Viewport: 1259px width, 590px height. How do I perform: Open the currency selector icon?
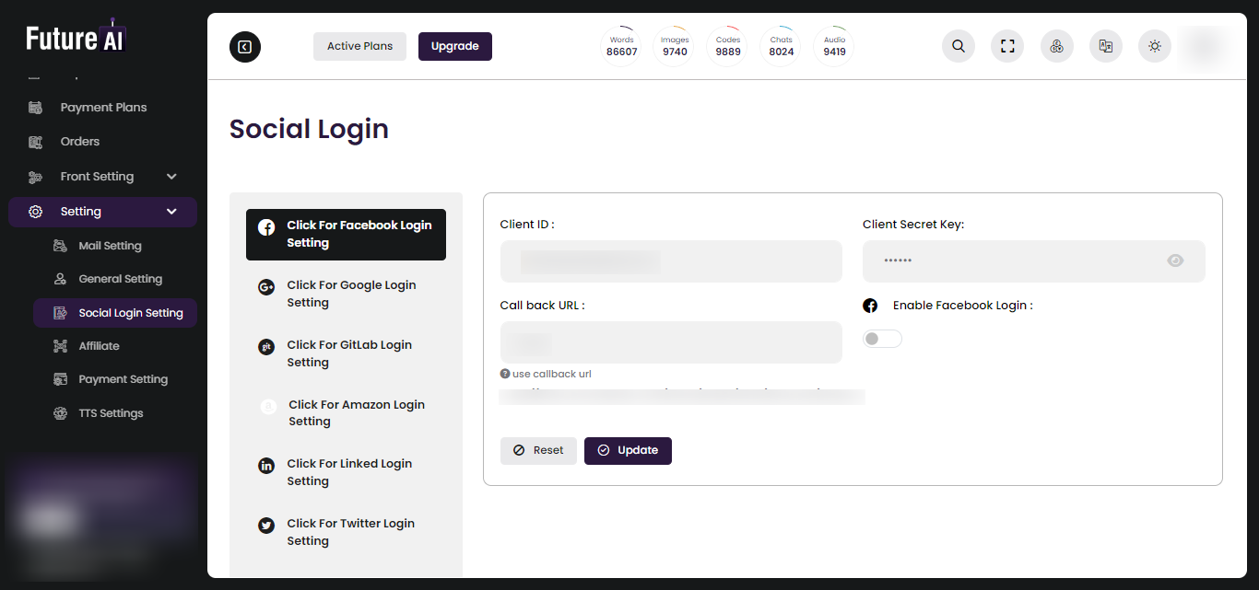(x=1056, y=45)
